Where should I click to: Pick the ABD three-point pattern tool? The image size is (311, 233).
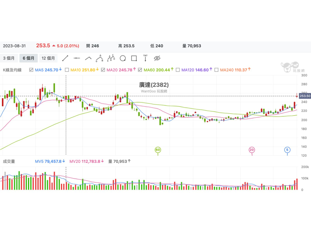click(x=100, y=58)
